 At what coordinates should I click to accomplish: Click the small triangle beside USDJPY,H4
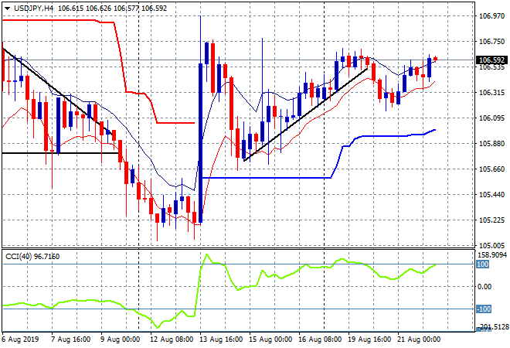(x=7, y=9)
